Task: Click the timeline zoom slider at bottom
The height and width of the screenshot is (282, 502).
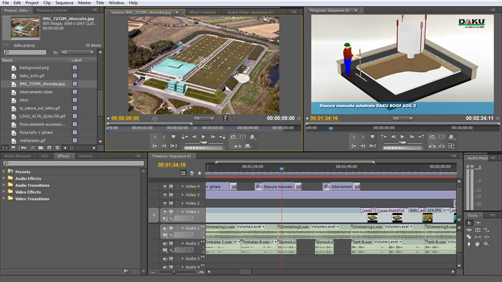Action: pos(173,272)
